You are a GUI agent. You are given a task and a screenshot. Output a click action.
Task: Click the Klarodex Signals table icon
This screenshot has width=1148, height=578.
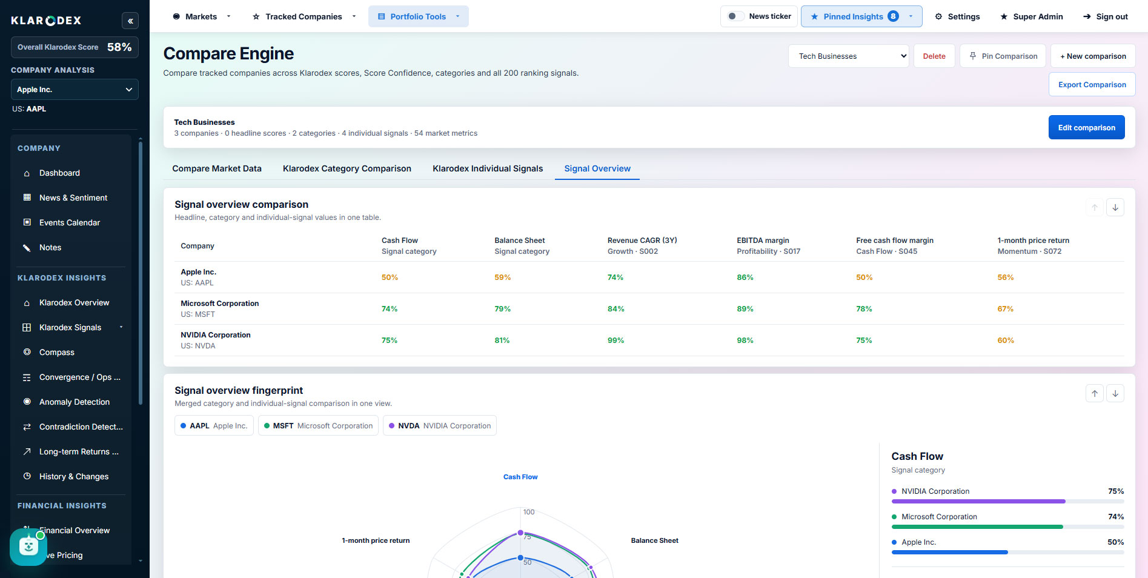27,327
